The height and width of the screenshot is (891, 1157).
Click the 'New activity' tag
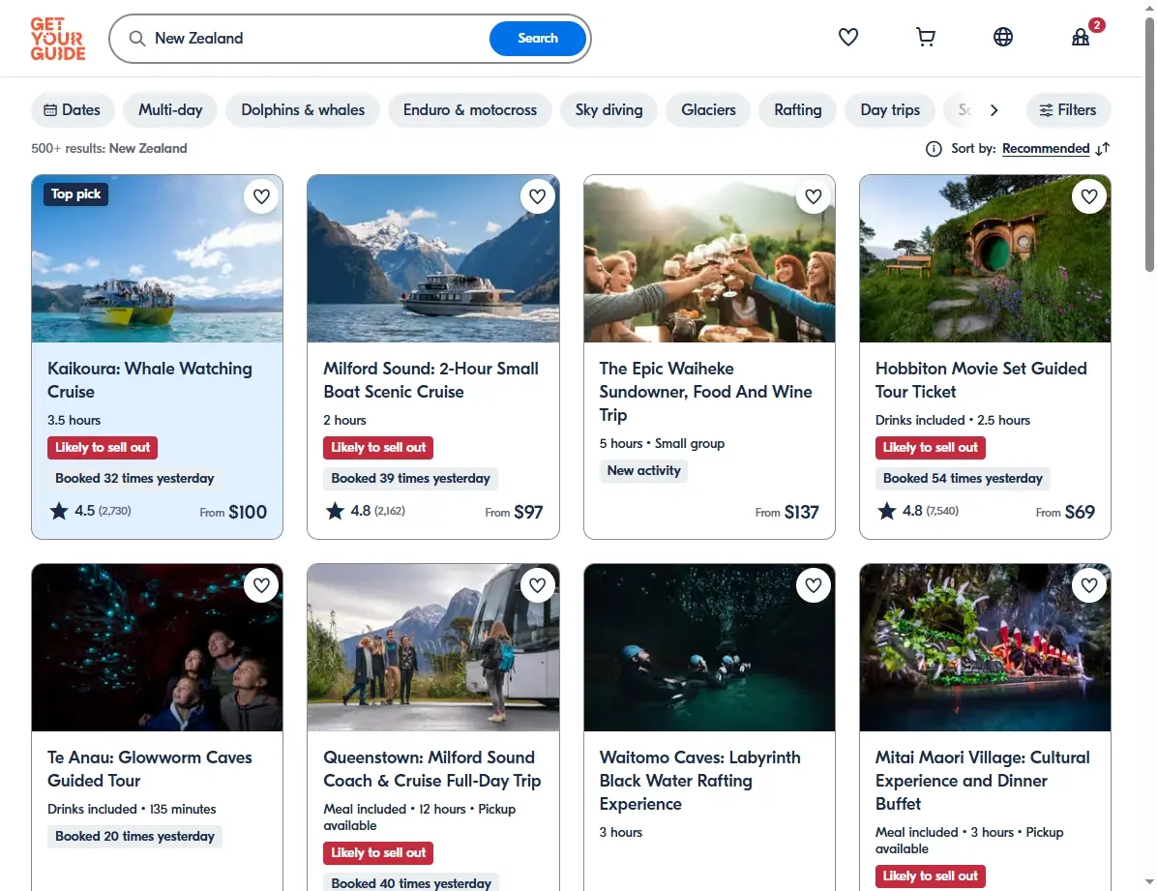coord(643,471)
